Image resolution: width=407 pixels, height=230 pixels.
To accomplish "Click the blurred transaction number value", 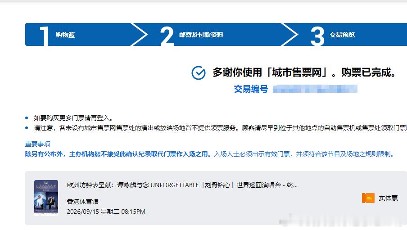I will (315, 89).
